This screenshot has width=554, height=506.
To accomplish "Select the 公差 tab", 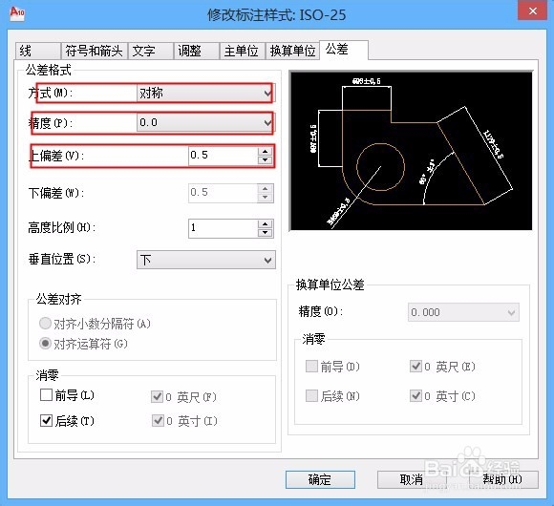I will pos(344,50).
